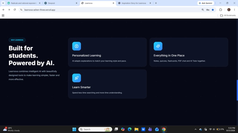This screenshot has width=238, height=133.
Task: Open the Chrome profile avatar
Action: pyautogui.click(x=229, y=10)
